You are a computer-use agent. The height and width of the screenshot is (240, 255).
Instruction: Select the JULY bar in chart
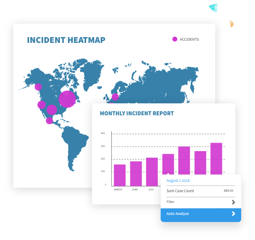[152, 172]
